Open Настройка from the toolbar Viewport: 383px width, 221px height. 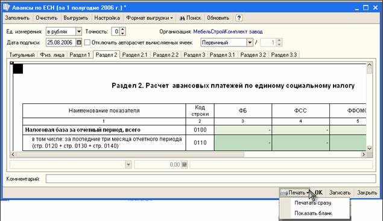pos(107,18)
